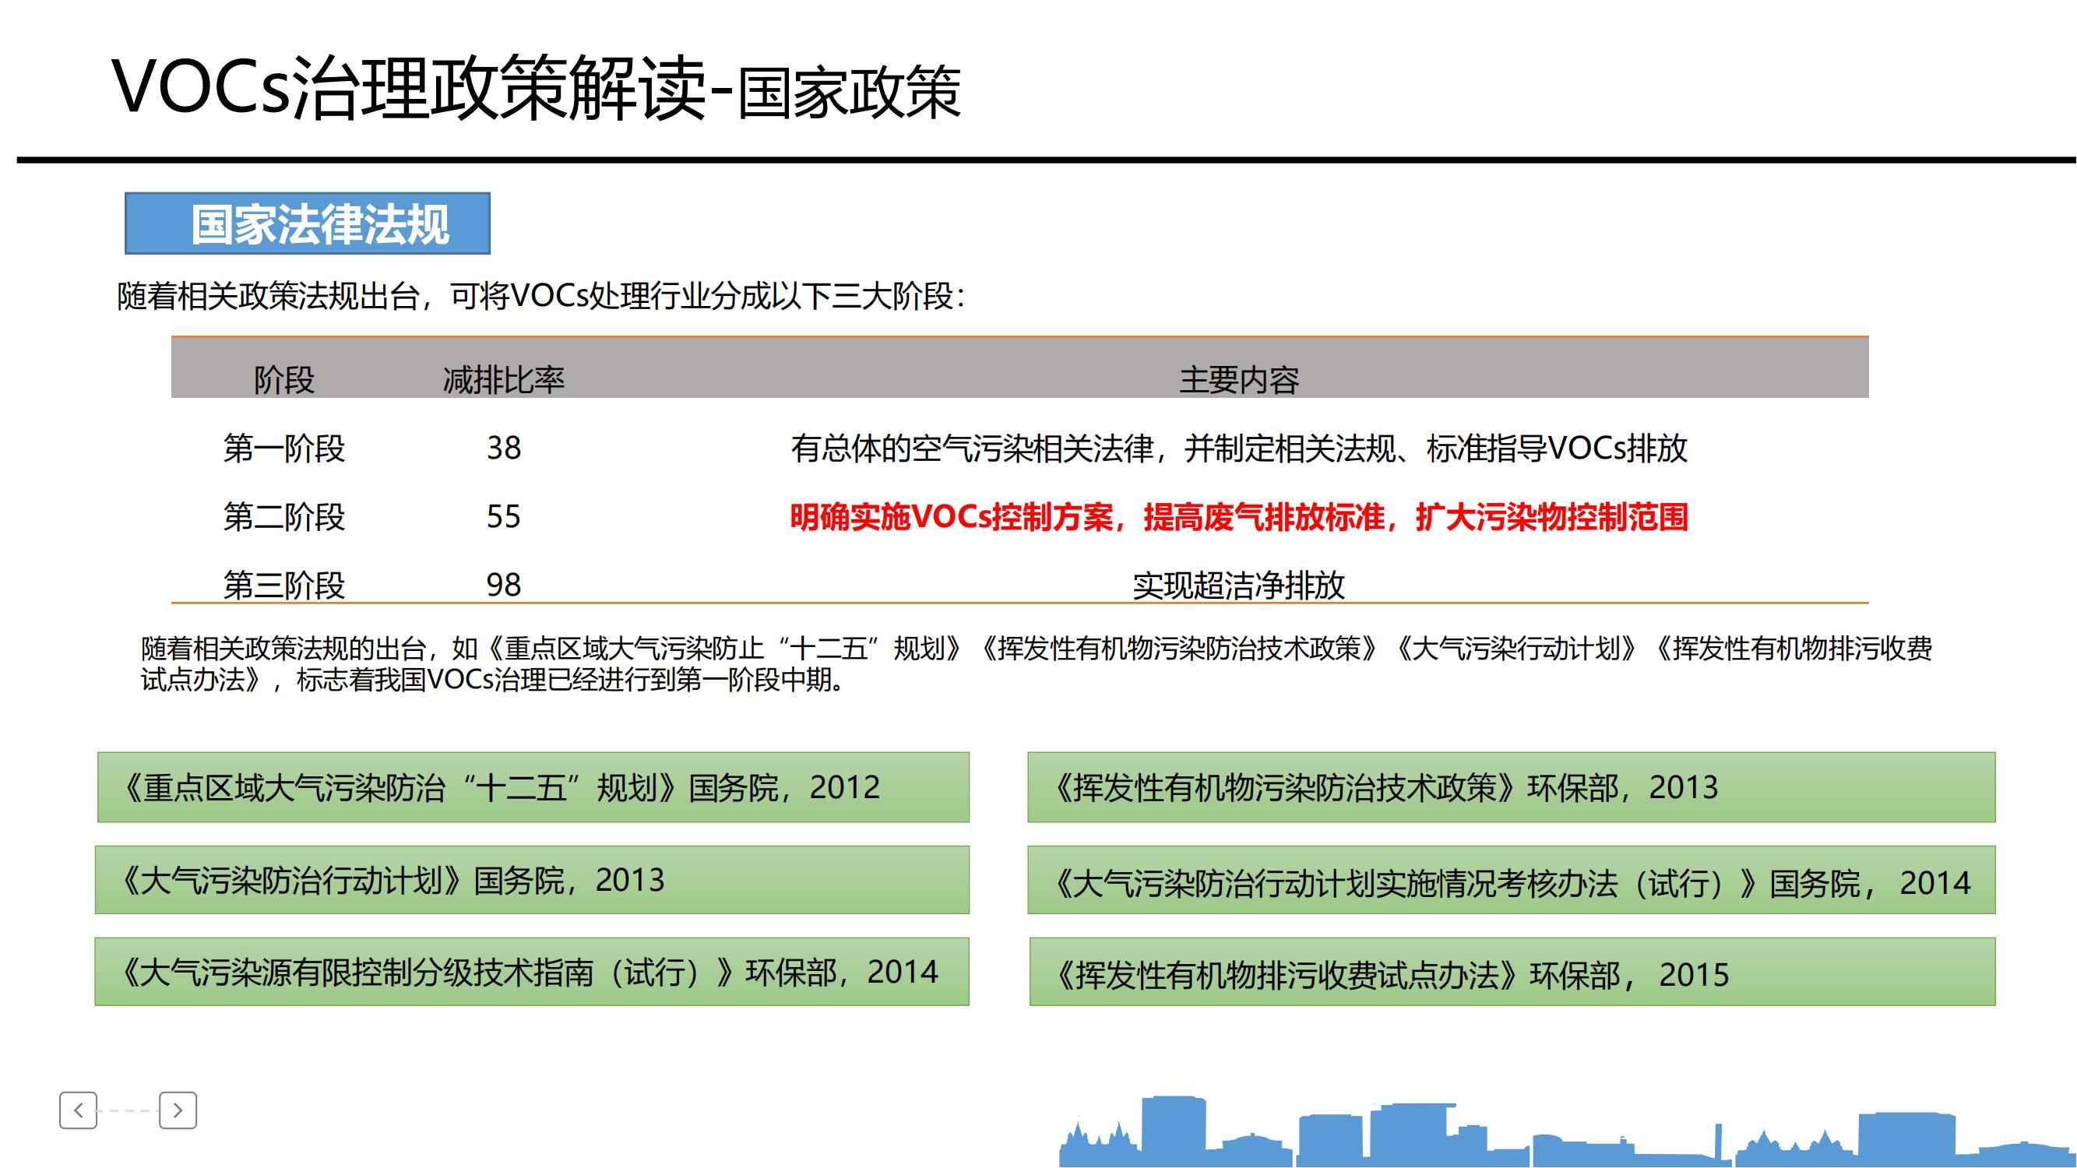This screenshot has height=1168, width=2077.
Task: Click the blue 国家法律法规 header box
Action: click(307, 223)
